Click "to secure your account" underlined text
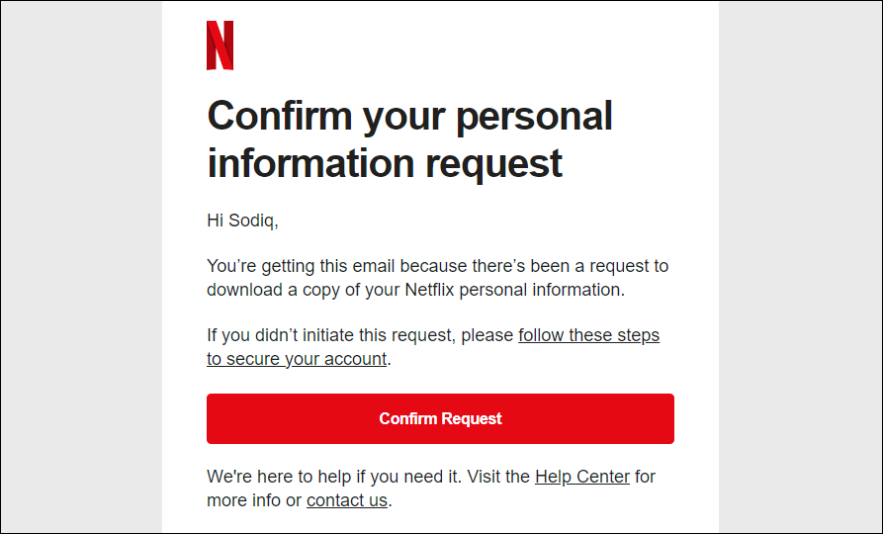Viewport: 883px width, 534px height. [x=297, y=359]
